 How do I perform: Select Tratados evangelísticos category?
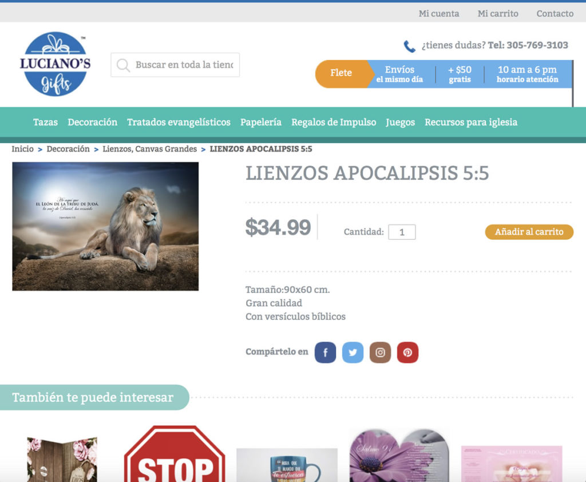pos(179,123)
